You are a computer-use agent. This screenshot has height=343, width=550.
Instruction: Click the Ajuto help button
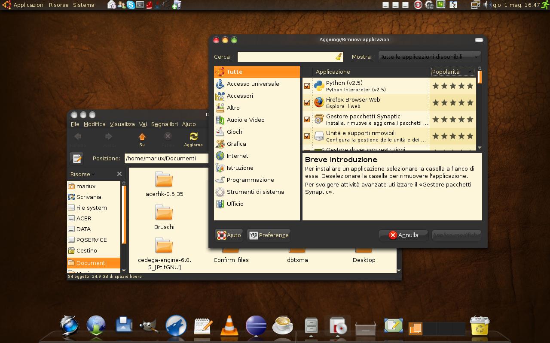point(229,235)
